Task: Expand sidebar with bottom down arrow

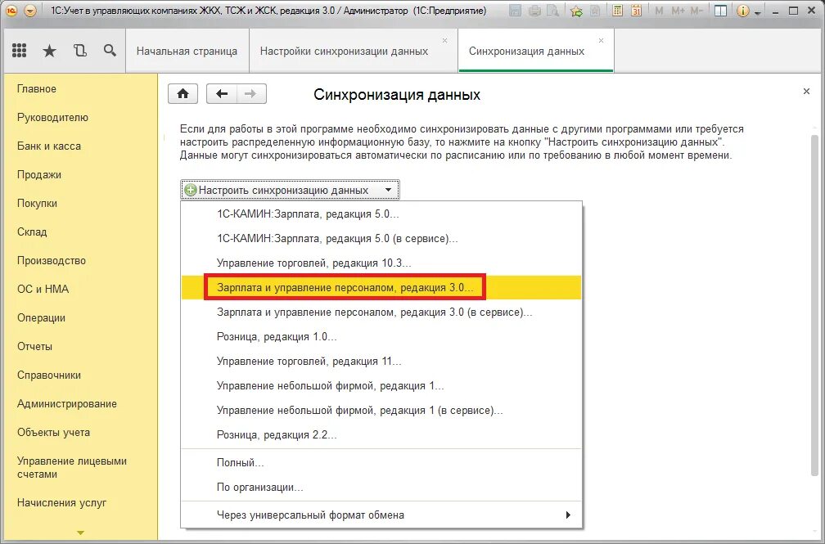Action: pos(80,533)
